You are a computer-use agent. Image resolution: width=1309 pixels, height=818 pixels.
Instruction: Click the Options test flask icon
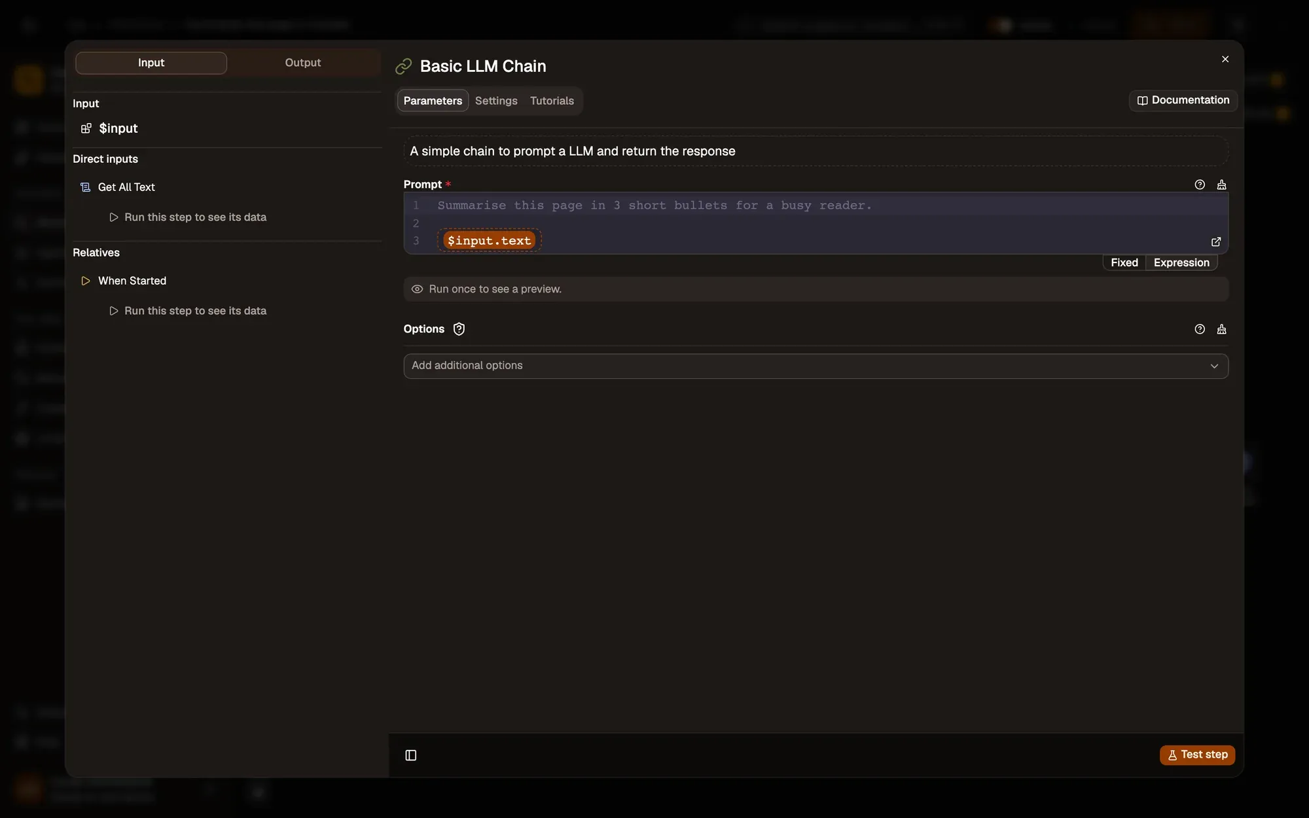1221,329
